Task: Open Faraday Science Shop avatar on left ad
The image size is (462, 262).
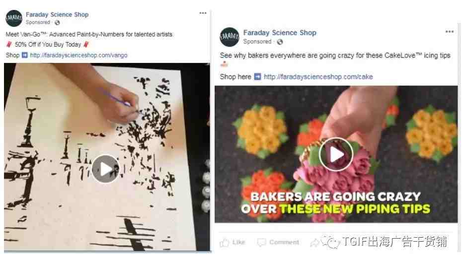Action: pyautogui.click(x=14, y=18)
